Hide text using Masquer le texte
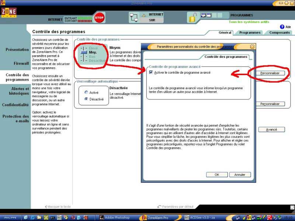 (x=57, y=207)
